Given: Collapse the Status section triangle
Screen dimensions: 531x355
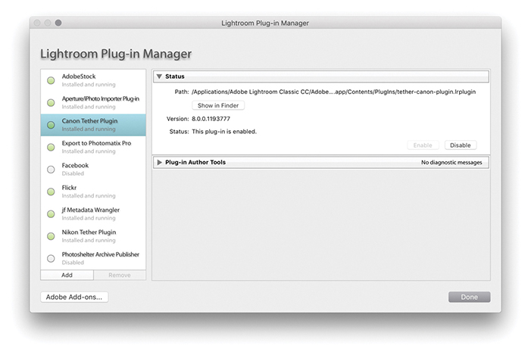Looking at the screenshot, I should point(159,76).
